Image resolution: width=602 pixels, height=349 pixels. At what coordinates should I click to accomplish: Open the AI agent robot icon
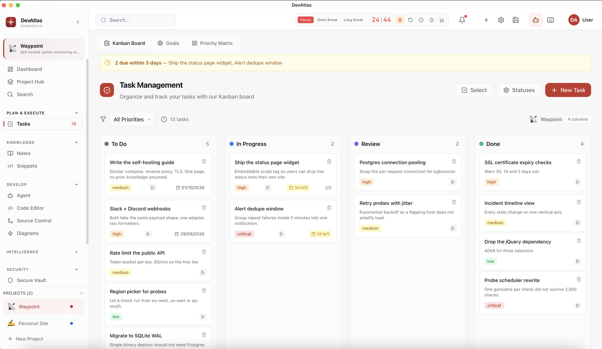tap(536, 20)
